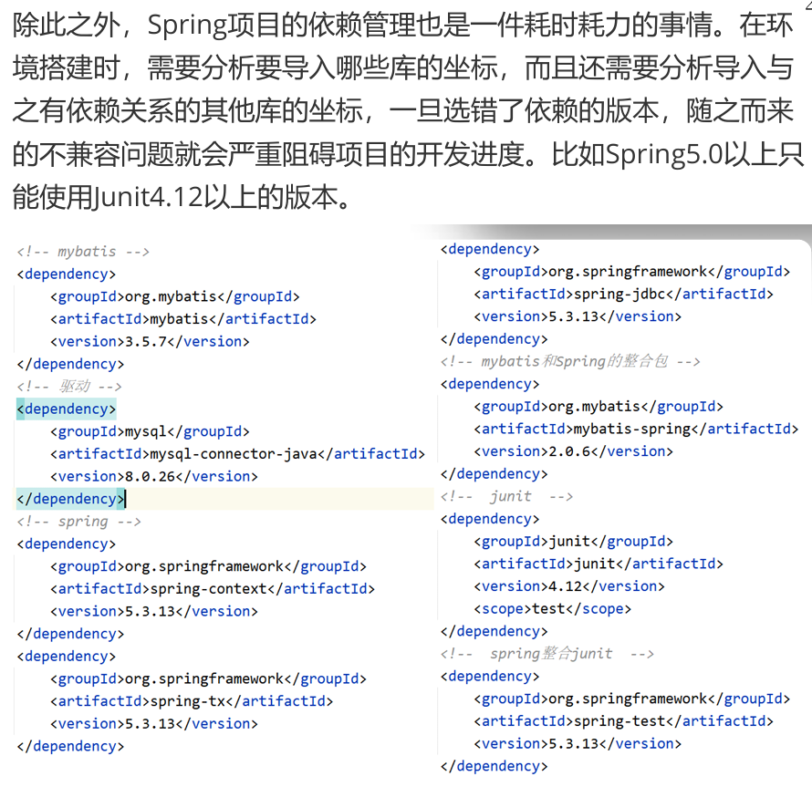Select the artifactId line reading exactly "mybatis"

point(183,319)
